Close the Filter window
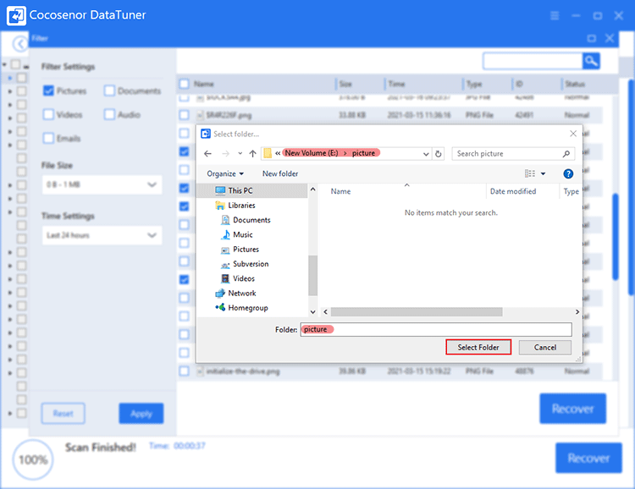This screenshot has height=489, width=635. tap(610, 38)
